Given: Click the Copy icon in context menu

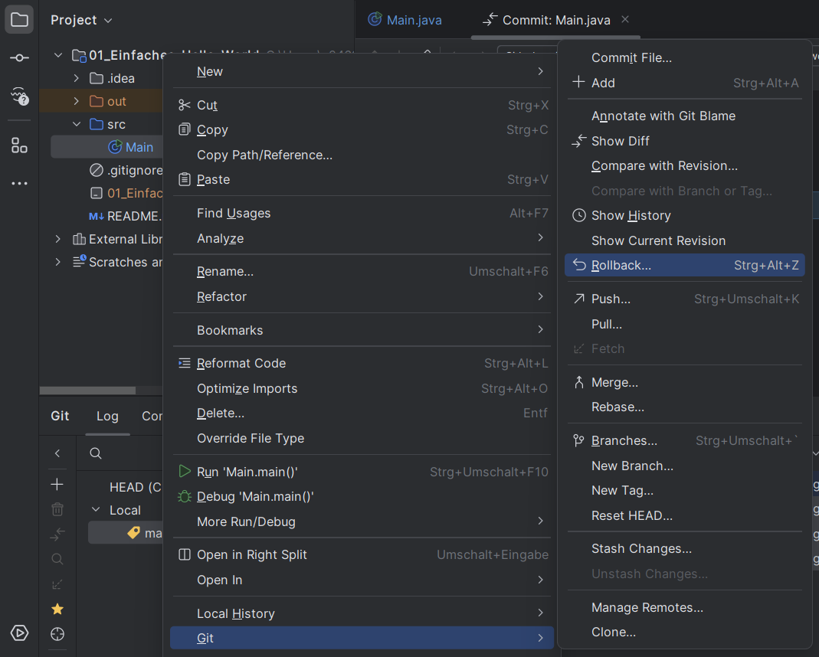Looking at the screenshot, I should [185, 129].
